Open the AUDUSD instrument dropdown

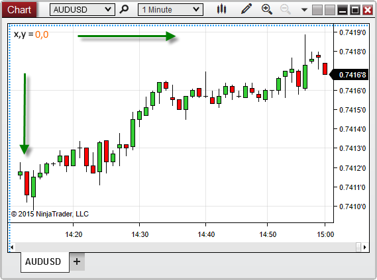(x=82, y=10)
